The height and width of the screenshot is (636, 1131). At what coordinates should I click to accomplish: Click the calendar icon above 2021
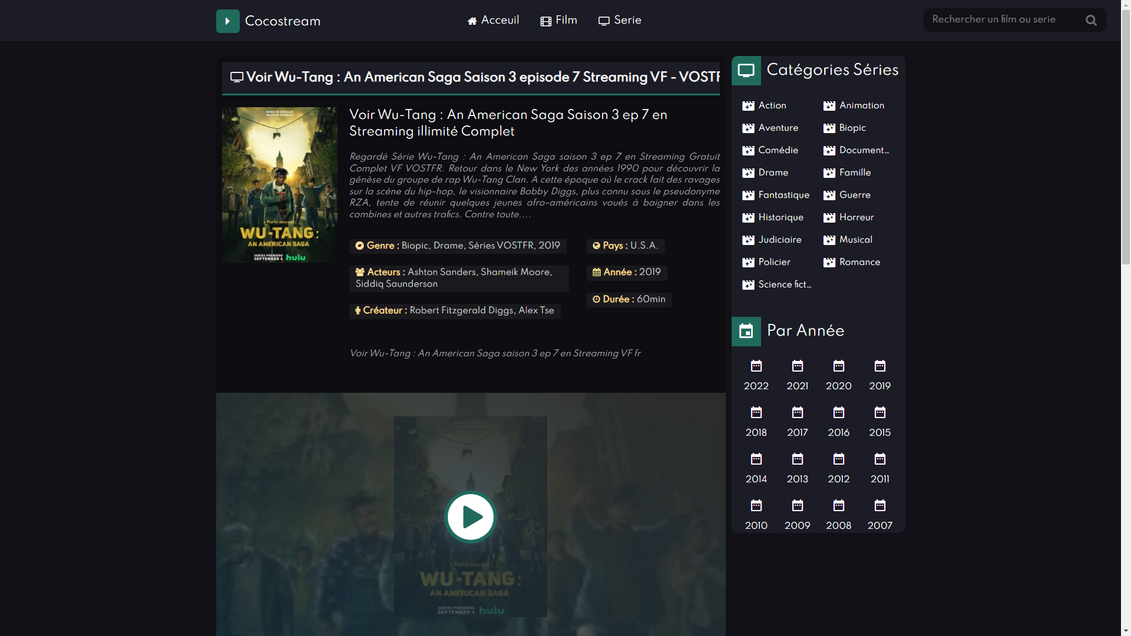click(x=798, y=366)
